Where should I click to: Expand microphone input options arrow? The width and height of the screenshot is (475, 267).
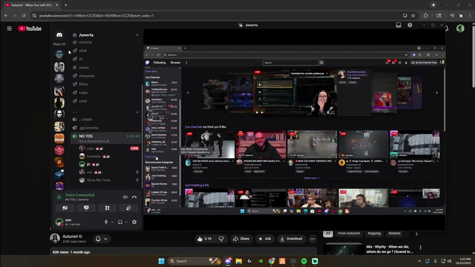pyautogui.click(x=112, y=222)
